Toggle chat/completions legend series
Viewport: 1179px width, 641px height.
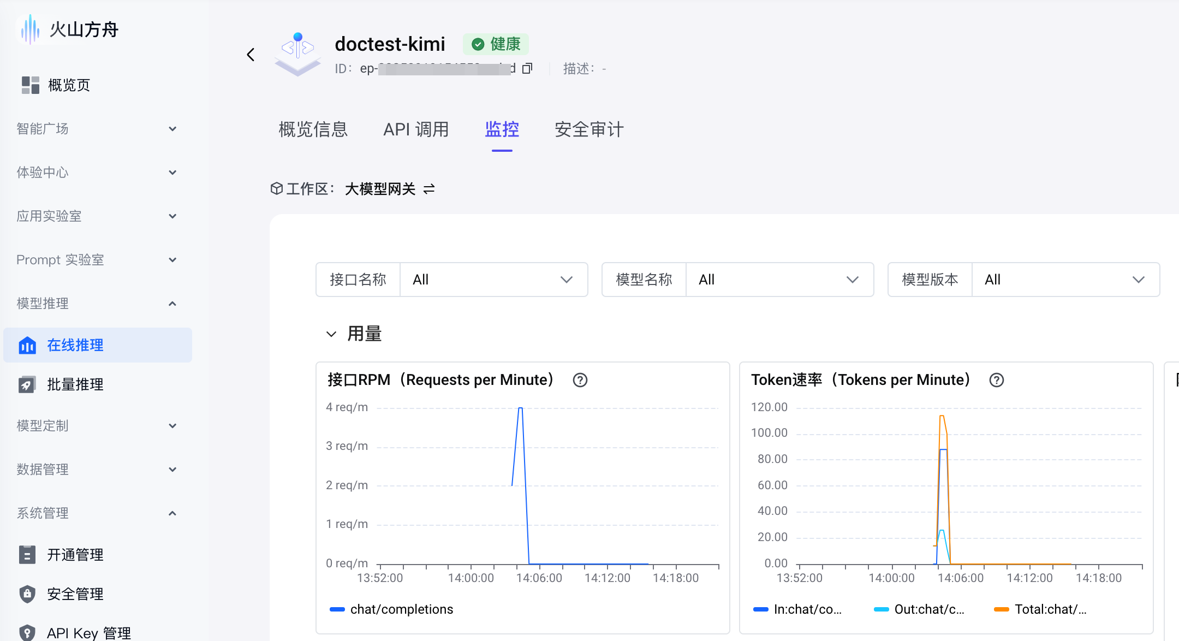pos(392,609)
